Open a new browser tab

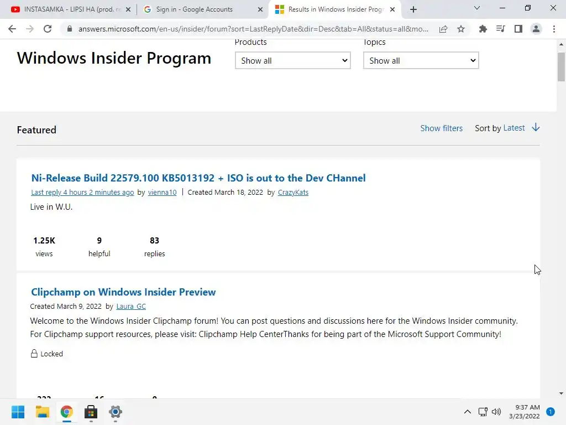413,9
